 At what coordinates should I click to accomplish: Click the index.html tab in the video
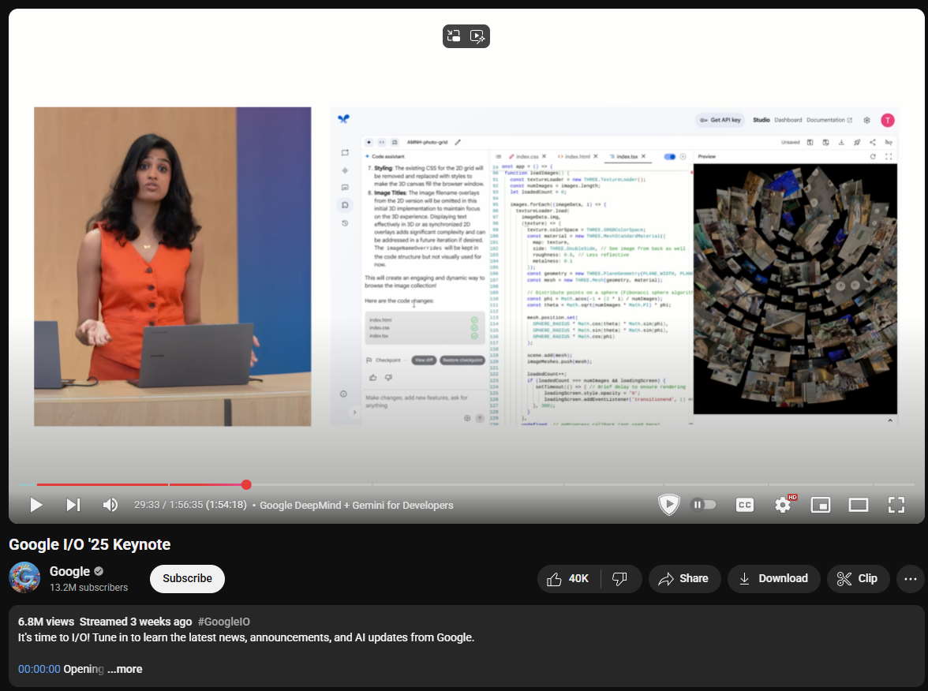tap(577, 157)
